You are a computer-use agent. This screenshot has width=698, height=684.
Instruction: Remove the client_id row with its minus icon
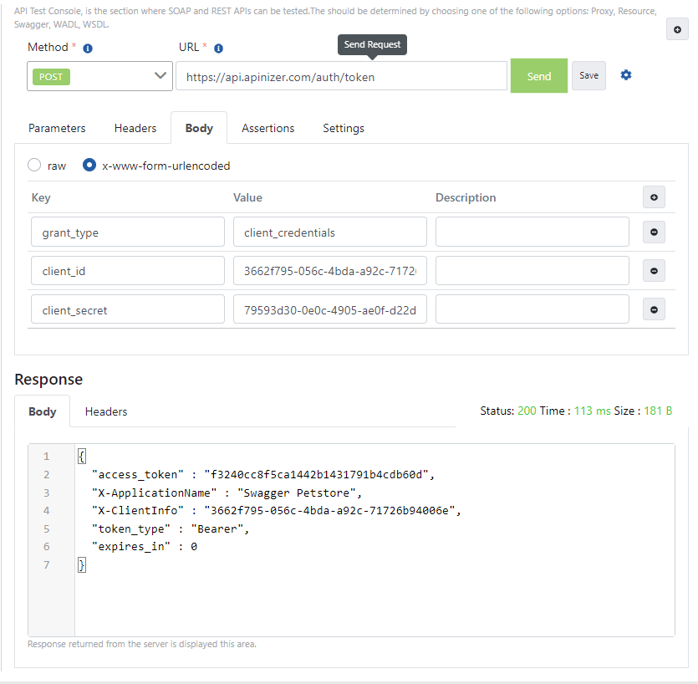(654, 271)
